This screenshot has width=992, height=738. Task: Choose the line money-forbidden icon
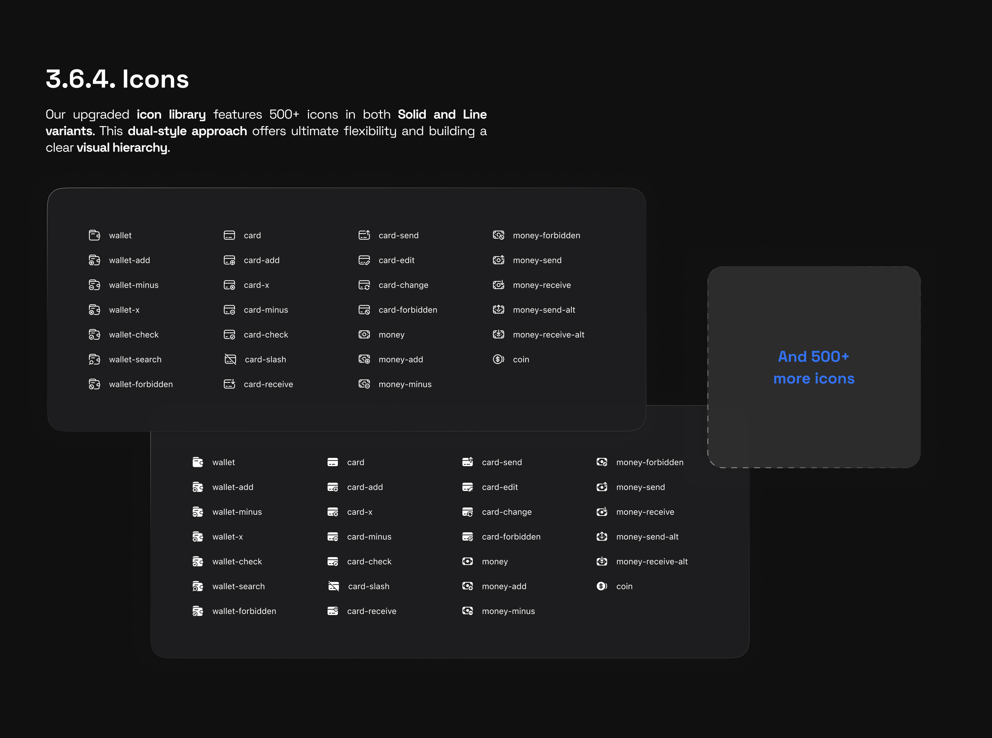(x=498, y=235)
